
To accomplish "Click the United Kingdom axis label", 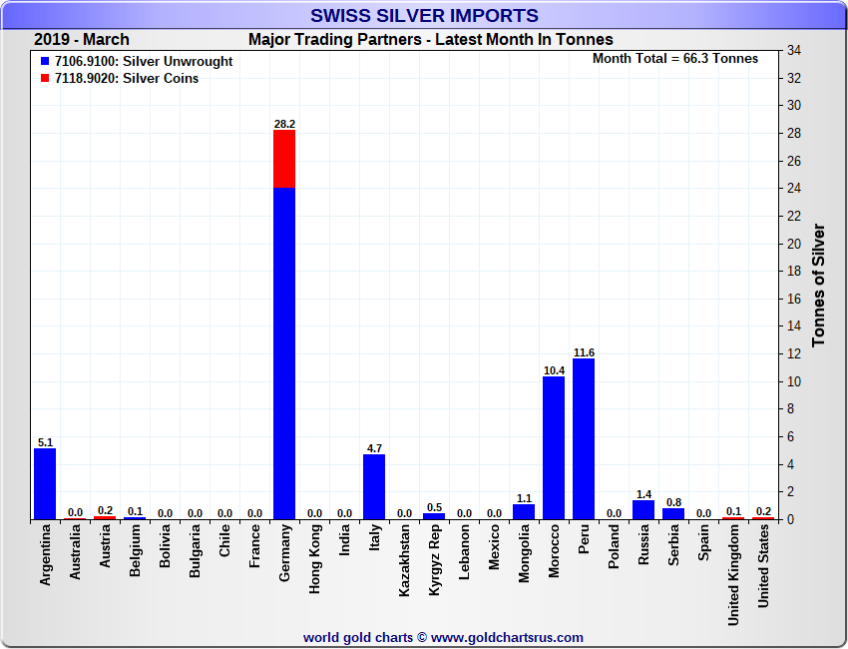I will [x=734, y=575].
